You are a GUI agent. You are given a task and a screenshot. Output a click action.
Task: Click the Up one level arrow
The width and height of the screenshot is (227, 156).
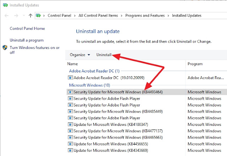tap(31, 16)
